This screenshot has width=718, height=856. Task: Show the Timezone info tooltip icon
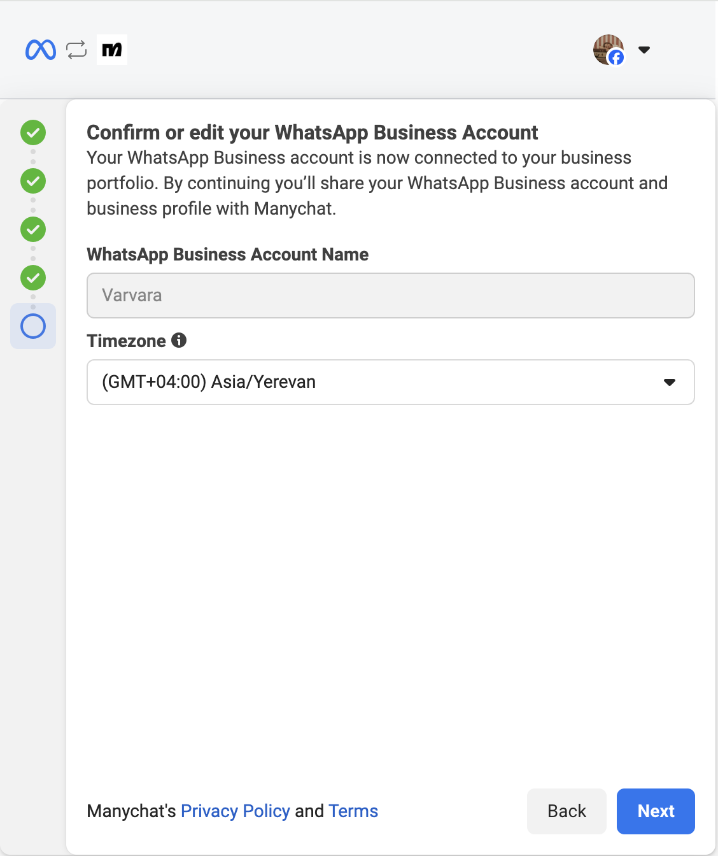179,340
